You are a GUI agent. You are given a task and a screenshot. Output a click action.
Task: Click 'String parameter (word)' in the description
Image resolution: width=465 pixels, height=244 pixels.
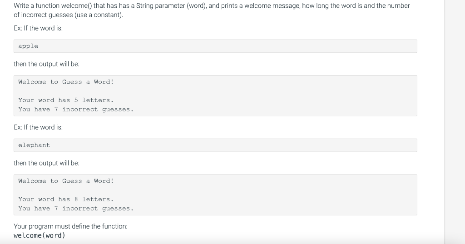[x=171, y=5]
